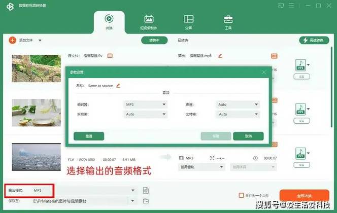Click the greyed create button in dialog

click(216, 136)
